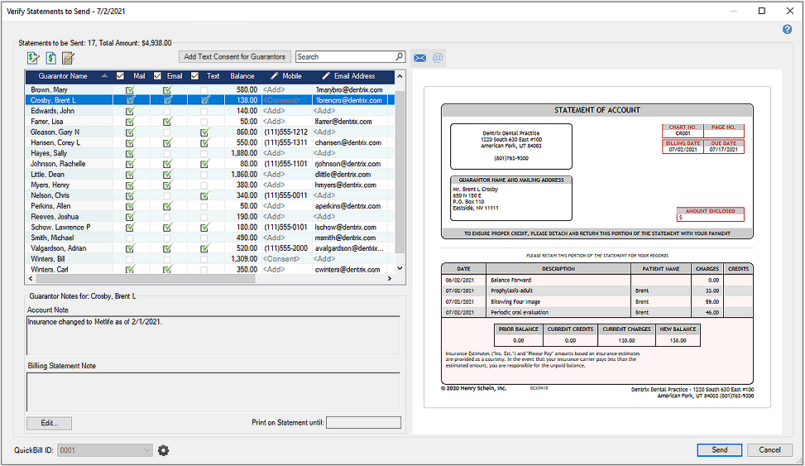Toggle the Mail column header checkbox

pos(121,76)
